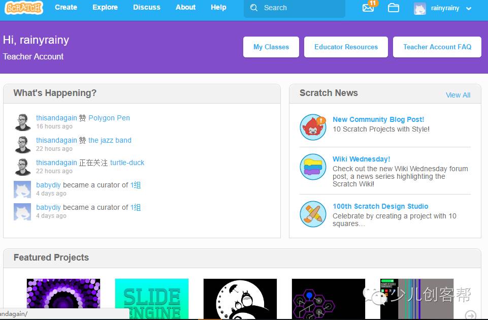Open the My Stuff folder icon
488x320 pixels.
tap(394, 8)
